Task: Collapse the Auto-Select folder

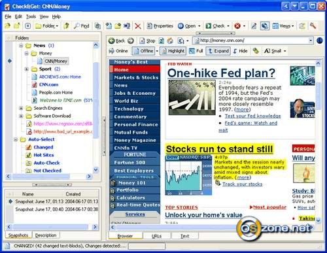Action: click(16, 139)
